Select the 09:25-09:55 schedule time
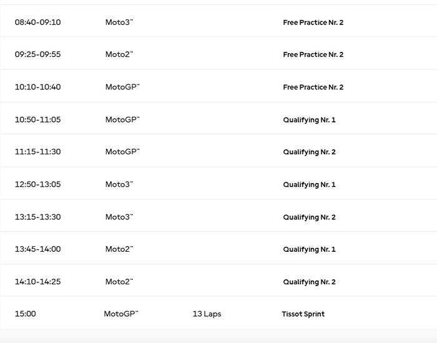The image size is (437, 343). (x=37, y=54)
